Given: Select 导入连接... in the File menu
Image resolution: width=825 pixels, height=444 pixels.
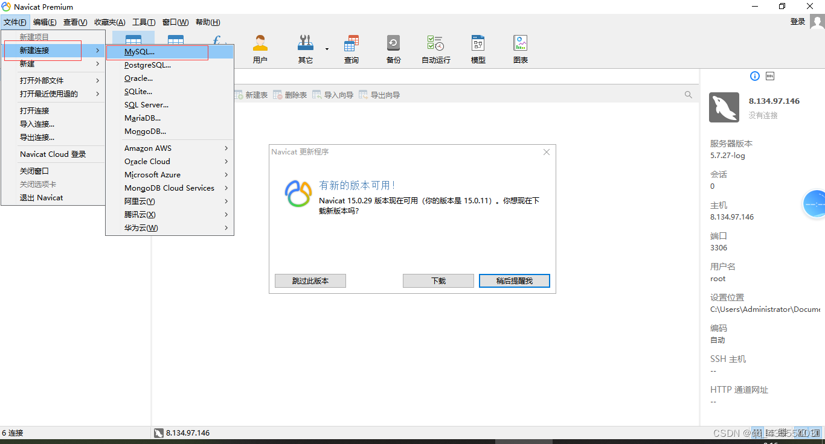Looking at the screenshot, I should click(53, 124).
